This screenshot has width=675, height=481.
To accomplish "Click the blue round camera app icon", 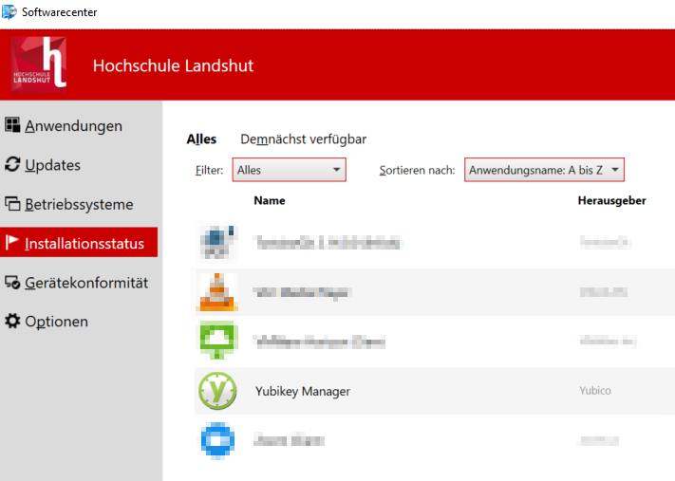I will pyautogui.click(x=216, y=440).
